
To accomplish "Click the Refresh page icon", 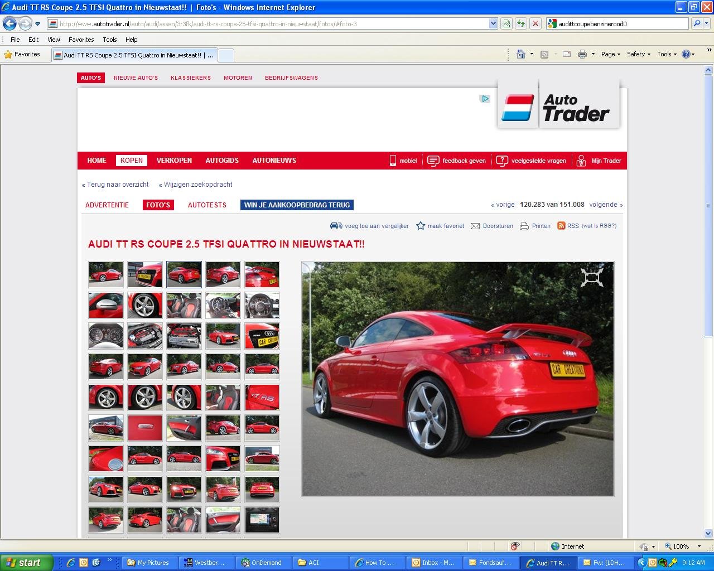I will pos(520,23).
